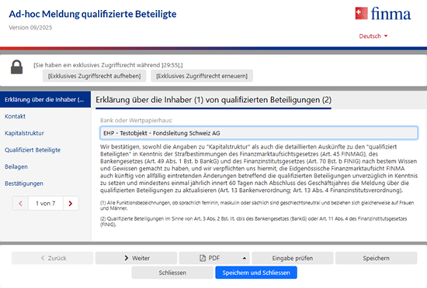Screen dimensions: 427x288
Task: Go to next page with red right arrow
Action: point(71,204)
